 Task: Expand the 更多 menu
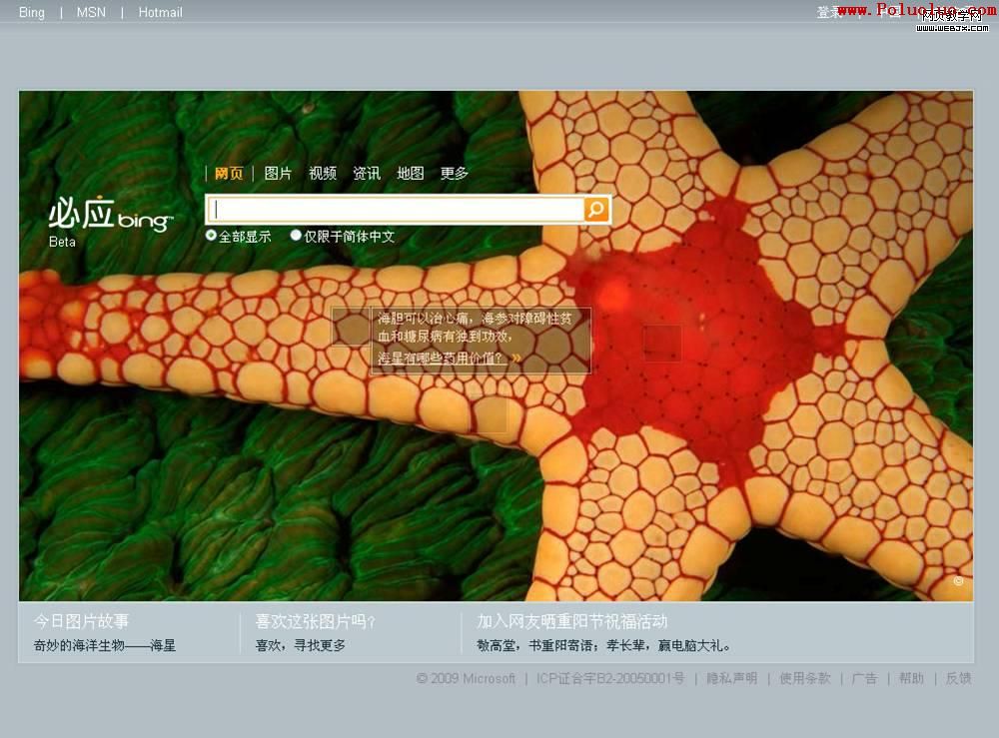pyautogui.click(x=454, y=174)
